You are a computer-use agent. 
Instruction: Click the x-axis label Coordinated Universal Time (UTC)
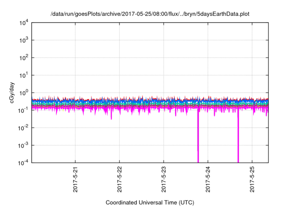[150, 202]
